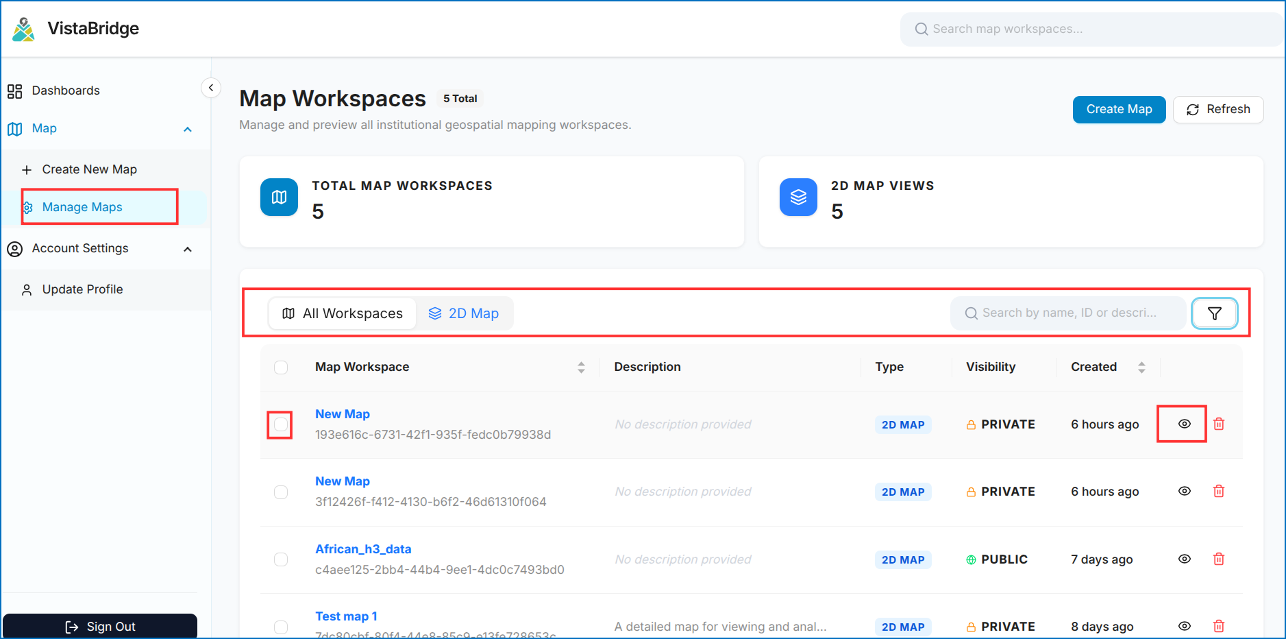
Task: Click the Visibility column header
Action: [x=991, y=367]
